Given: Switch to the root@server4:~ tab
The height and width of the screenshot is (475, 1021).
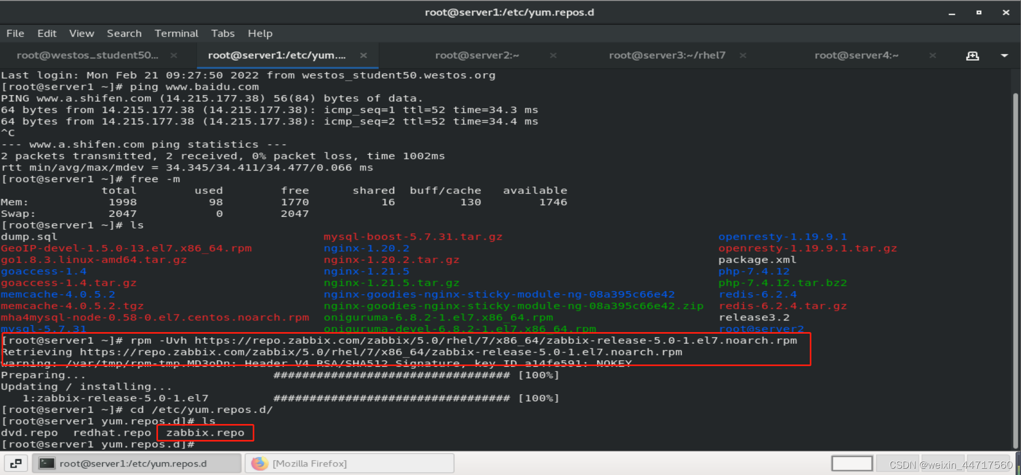Looking at the screenshot, I should point(856,55).
